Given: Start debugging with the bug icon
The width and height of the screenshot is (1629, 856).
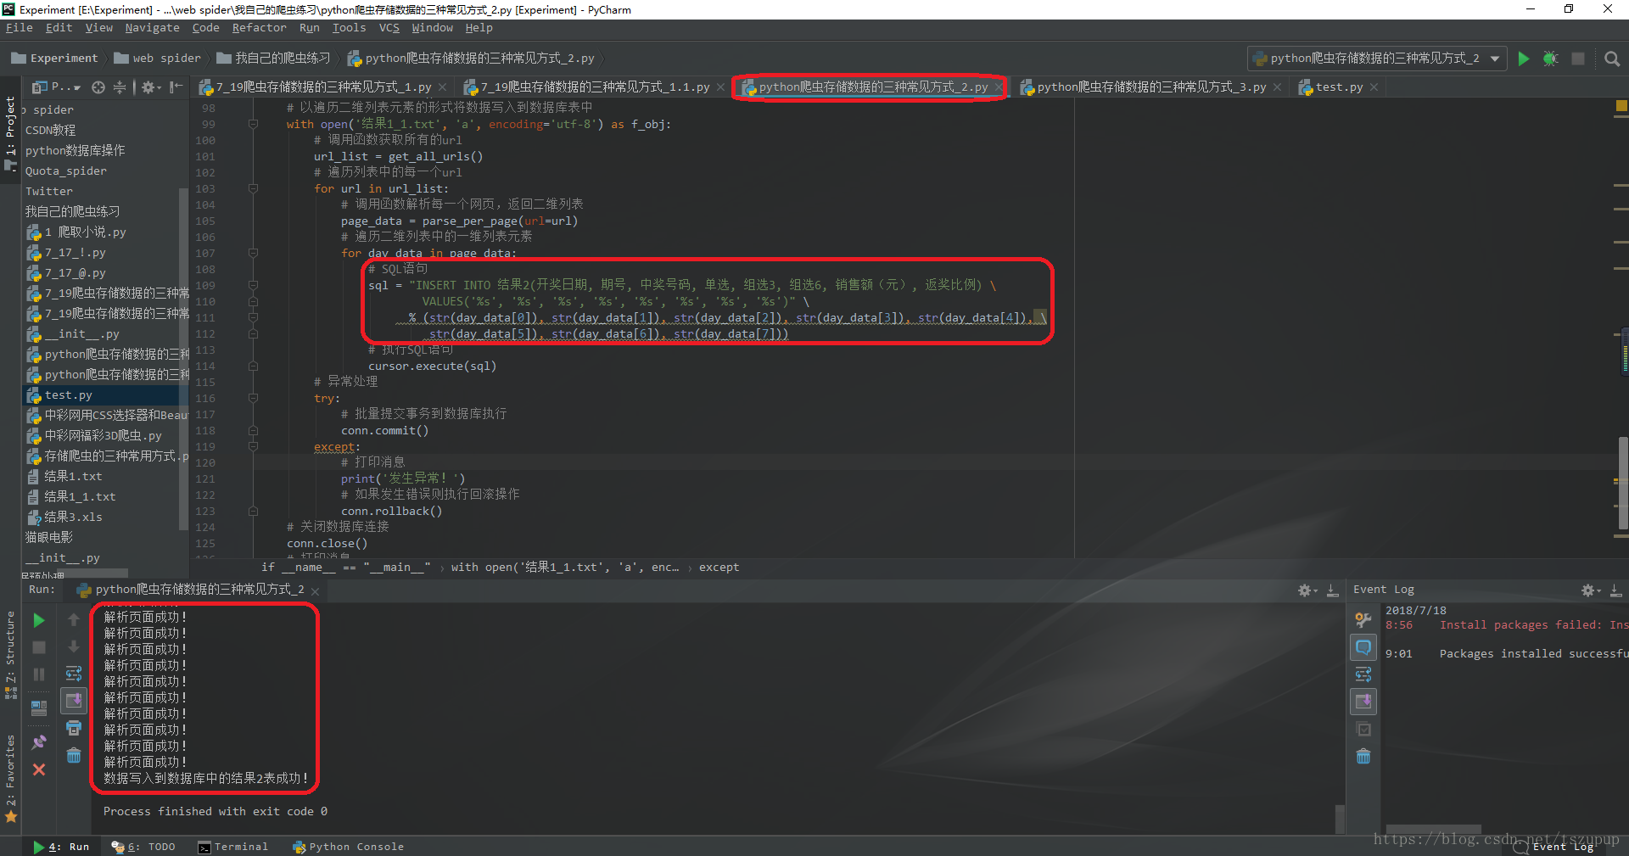Looking at the screenshot, I should (x=1551, y=59).
